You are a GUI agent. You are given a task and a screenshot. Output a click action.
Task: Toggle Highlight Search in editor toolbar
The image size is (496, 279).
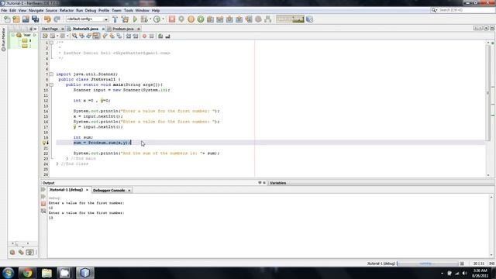pos(96,36)
